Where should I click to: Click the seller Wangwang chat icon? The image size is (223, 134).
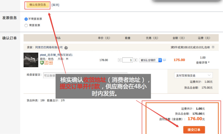pos(66,47)
